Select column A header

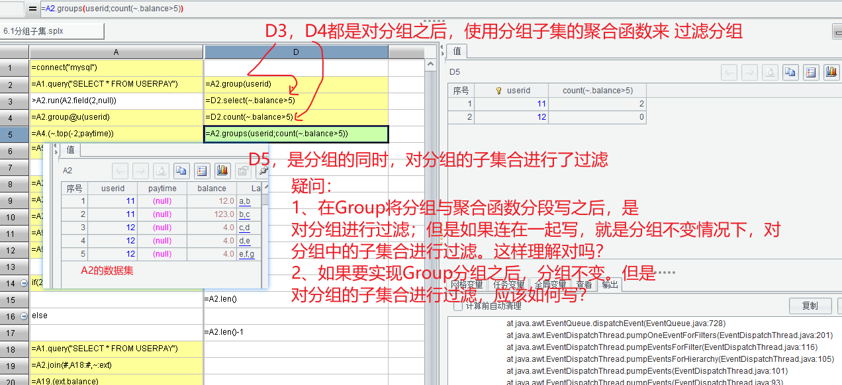[117, 52]
